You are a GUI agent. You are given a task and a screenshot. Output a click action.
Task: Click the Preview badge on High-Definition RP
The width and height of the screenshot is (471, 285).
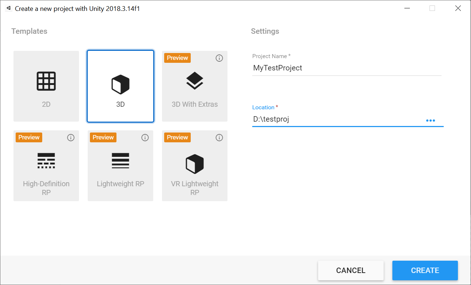click(x=29, y=137)
